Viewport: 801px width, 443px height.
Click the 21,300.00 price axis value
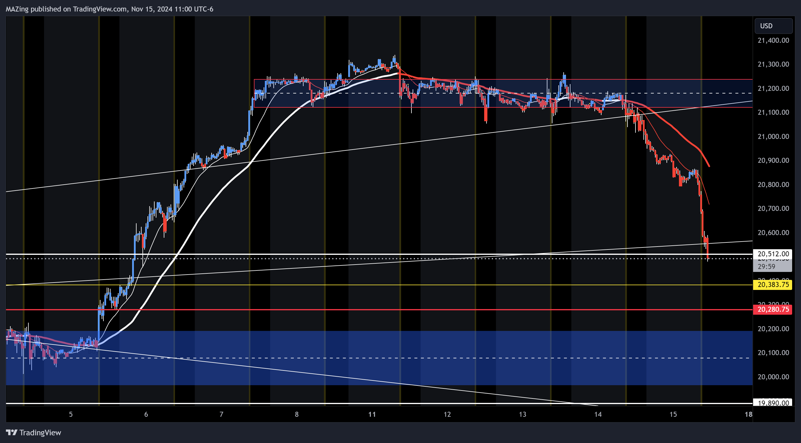coord(773,64)
